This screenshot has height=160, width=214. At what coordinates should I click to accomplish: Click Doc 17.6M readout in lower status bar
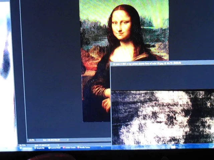click(x=42, y=145)
